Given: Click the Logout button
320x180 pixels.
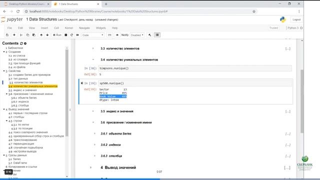Looking at the screenshot, I should click(x=296, y=19).
